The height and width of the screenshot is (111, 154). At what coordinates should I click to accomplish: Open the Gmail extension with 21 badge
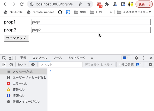[99, 5]
